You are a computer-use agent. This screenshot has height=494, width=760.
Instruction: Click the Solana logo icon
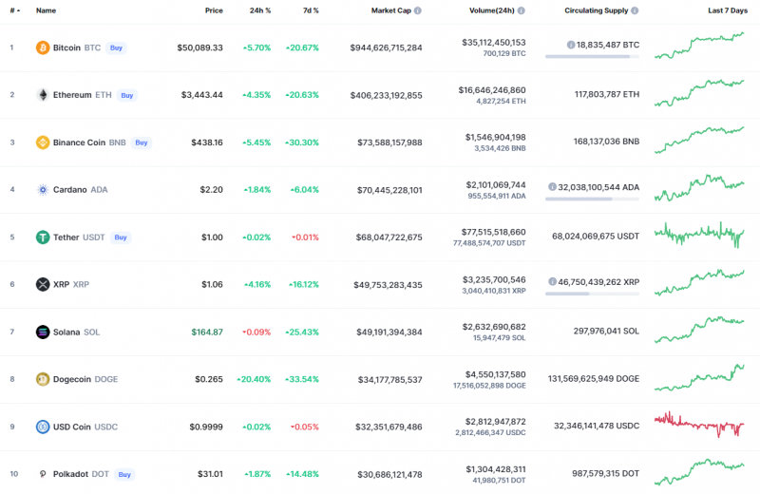pyautogui.click(x=43, y=332)
